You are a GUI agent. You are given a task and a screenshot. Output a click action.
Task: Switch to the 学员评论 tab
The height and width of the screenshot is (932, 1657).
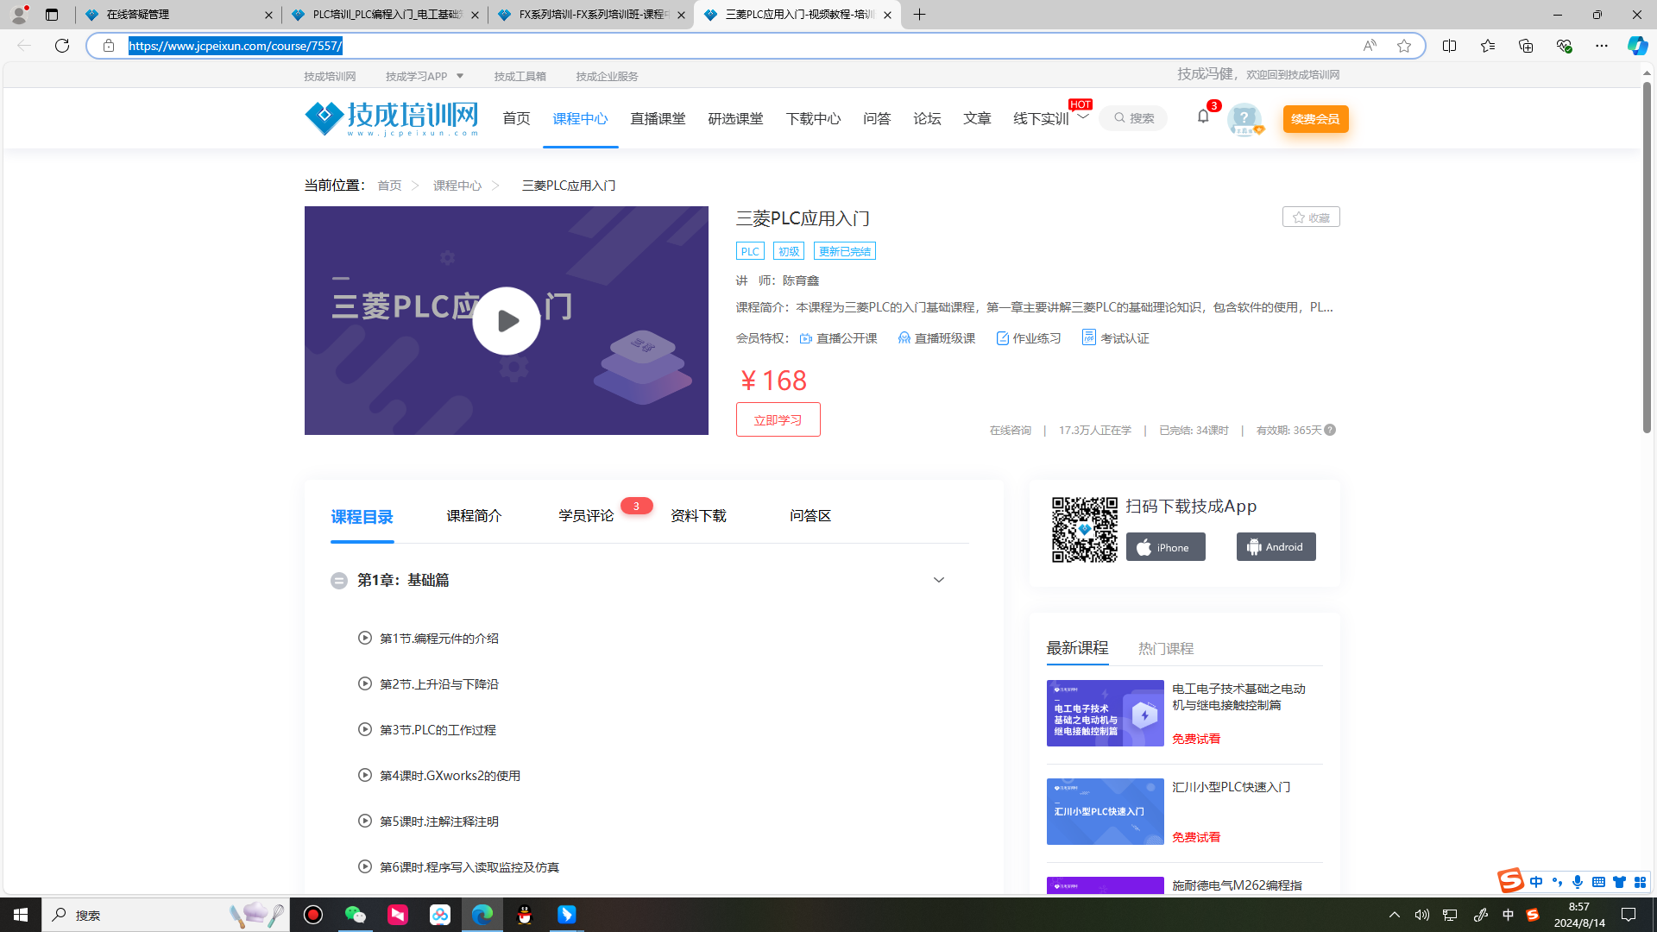(x=586, y=516)
